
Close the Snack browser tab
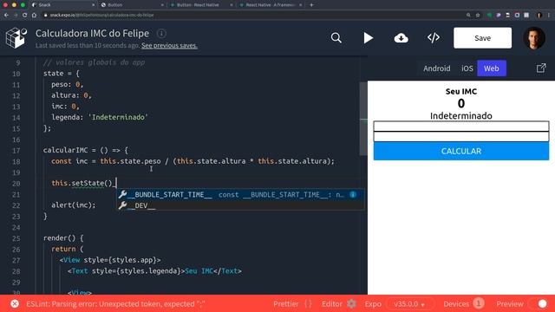(94, 5)
